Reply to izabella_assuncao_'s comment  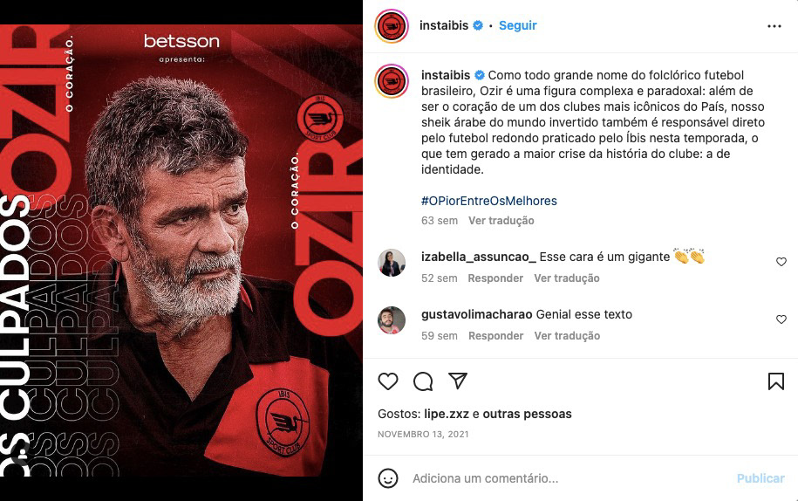click(495, 278)
